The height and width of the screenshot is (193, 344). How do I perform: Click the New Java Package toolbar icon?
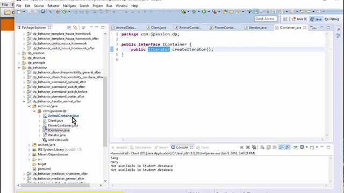(x=58, y=12)
